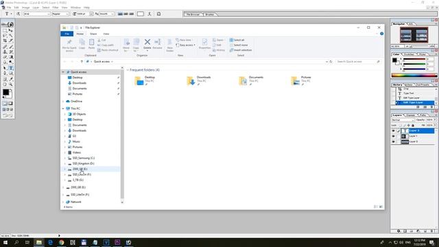Screen dimensions: 439x247
Task: Open the View ribbon tab in File Explorer
Action: tap(106, 34)
